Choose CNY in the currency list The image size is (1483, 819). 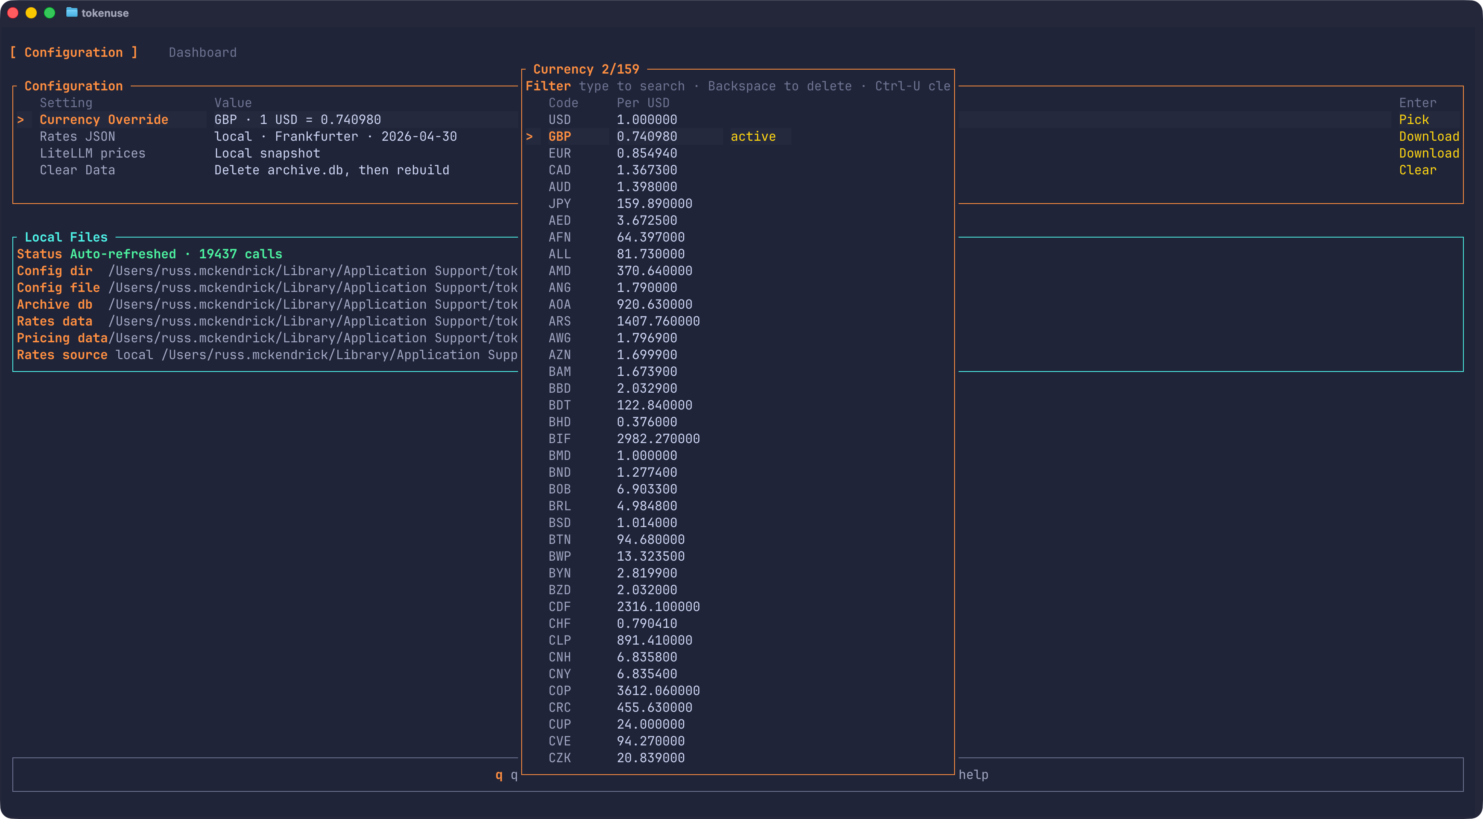pos(738,674)
